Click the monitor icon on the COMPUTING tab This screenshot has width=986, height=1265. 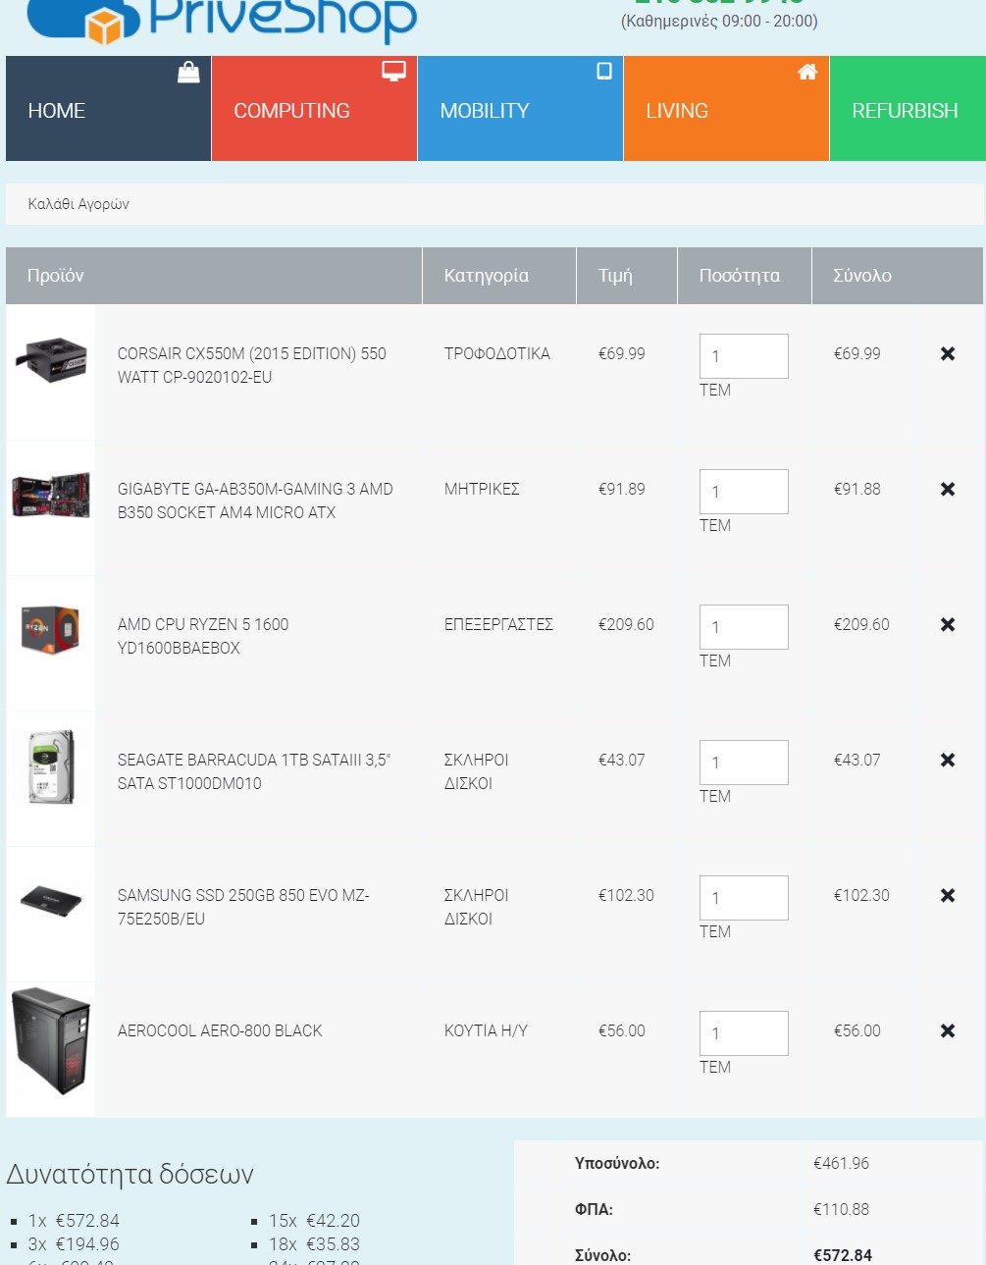click(393, 71)
